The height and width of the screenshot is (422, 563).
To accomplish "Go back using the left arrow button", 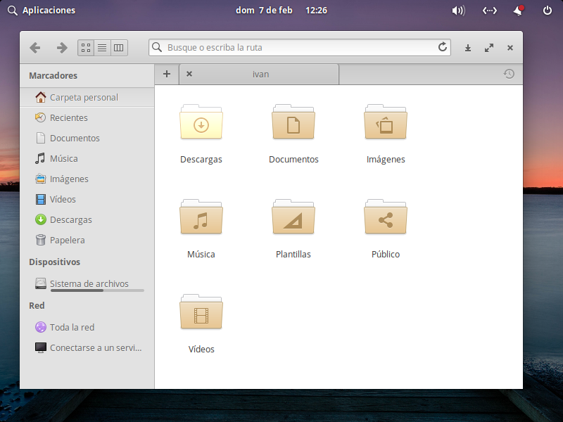I will click(34, 48).
